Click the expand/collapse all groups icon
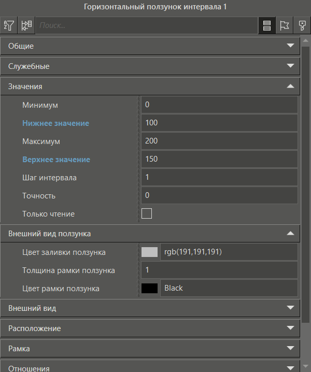 [x=26, y=25]
